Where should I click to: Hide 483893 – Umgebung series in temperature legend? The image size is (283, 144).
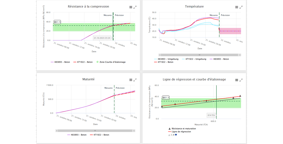click(x=166, y=59)
